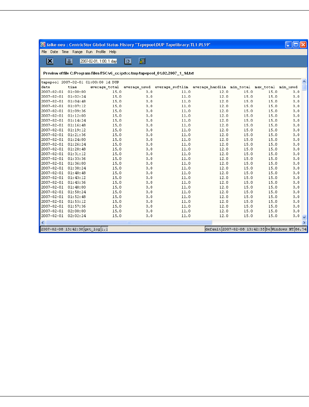Click the time entry 01:24:00

click(x=77, y=140)
